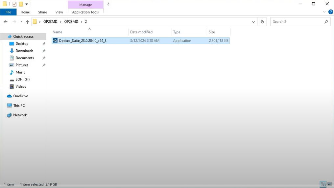The image size is (334, 188).
Task: Click the search magnifier icon
Action: (326, 22)
